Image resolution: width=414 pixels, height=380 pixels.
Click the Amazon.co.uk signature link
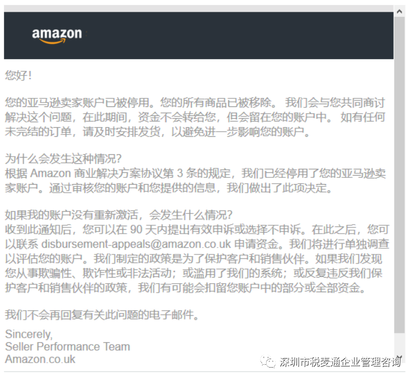tap(40, 359)
